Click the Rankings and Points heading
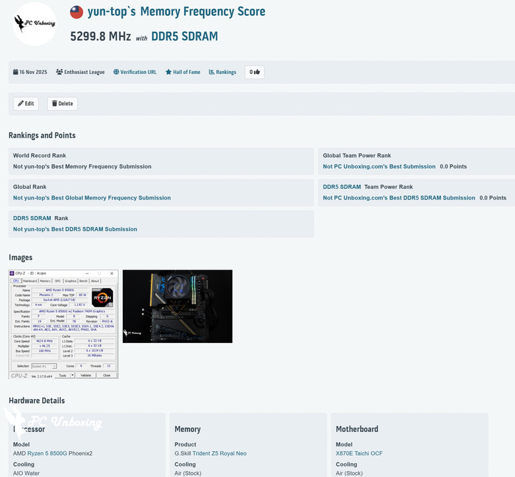This screenshot has width=515, height=477. pos(42,135)
